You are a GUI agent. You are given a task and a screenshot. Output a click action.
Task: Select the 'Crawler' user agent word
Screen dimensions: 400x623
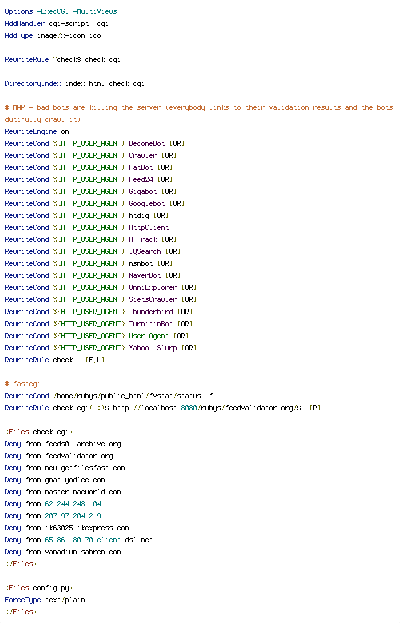(143, 155)
